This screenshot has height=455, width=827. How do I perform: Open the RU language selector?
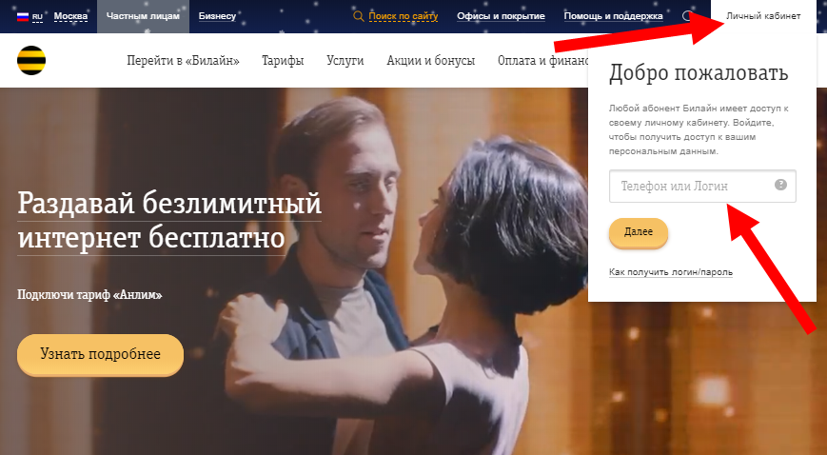(x=37, y=17)
